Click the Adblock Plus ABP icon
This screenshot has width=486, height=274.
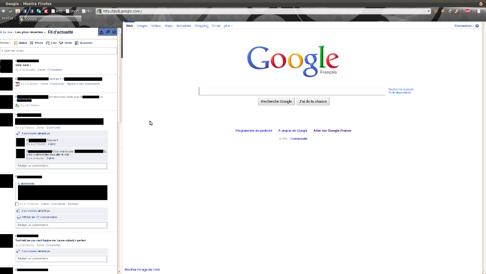pos(468,11)
